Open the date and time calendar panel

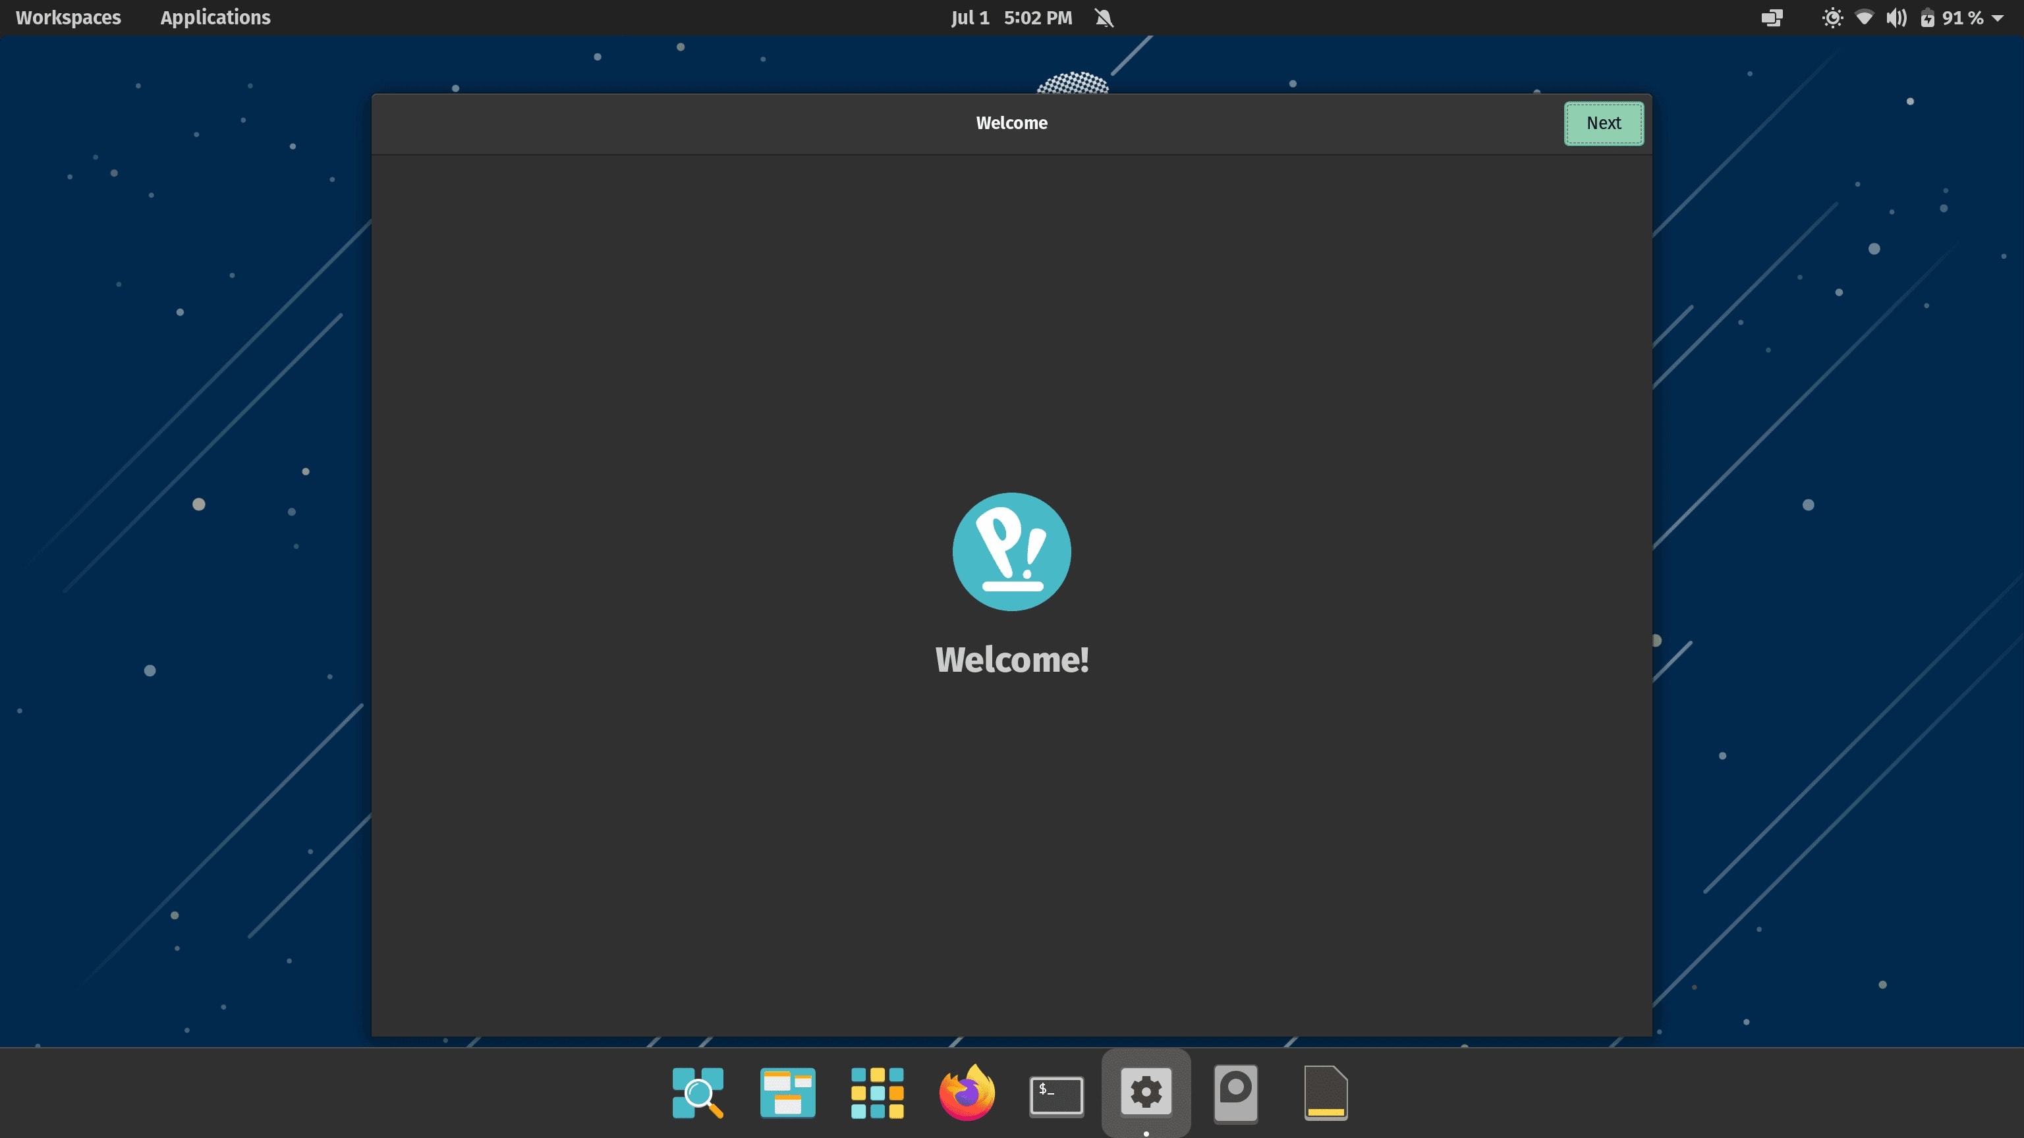pyautogui.click(x=1011, y=17)
